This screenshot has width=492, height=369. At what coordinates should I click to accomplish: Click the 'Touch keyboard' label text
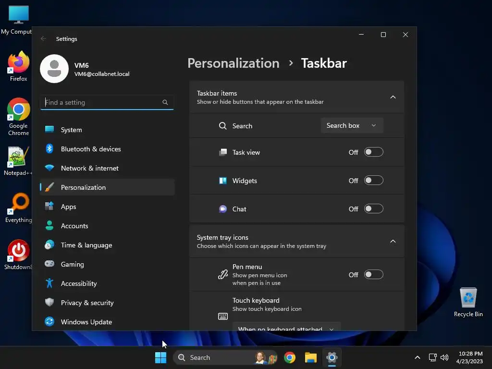256,300
